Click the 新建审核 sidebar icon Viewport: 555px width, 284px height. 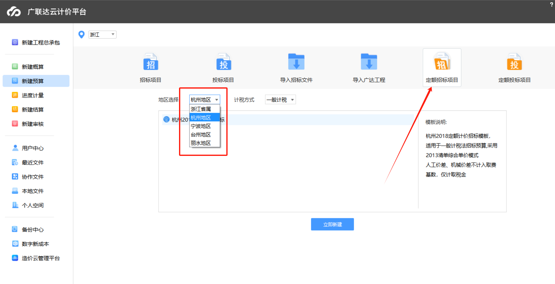click(15, 123)
